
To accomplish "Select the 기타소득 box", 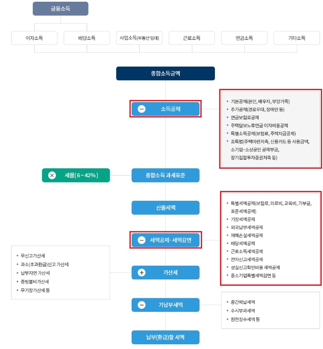I will 297,38.
